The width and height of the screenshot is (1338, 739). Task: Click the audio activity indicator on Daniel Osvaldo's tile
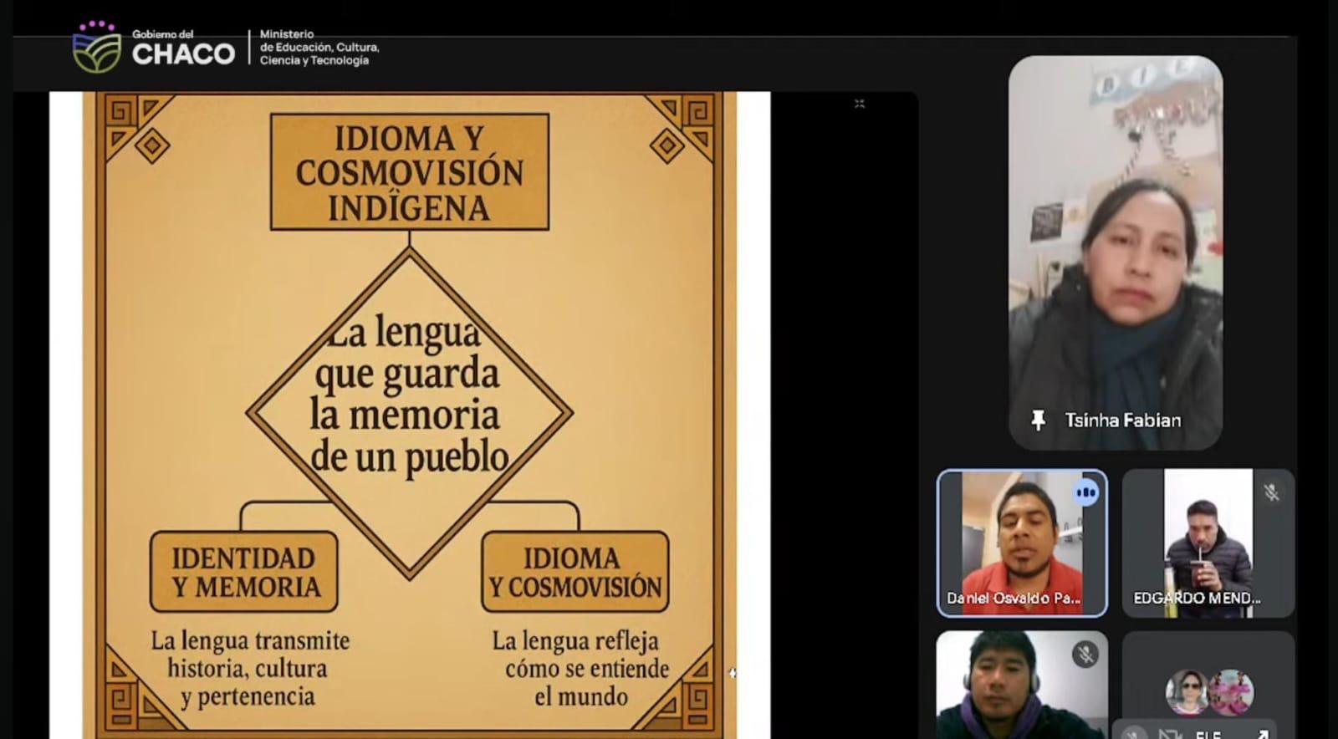pos(1085,492)
